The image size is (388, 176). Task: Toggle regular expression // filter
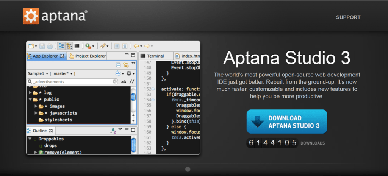(x=132, y=82)
